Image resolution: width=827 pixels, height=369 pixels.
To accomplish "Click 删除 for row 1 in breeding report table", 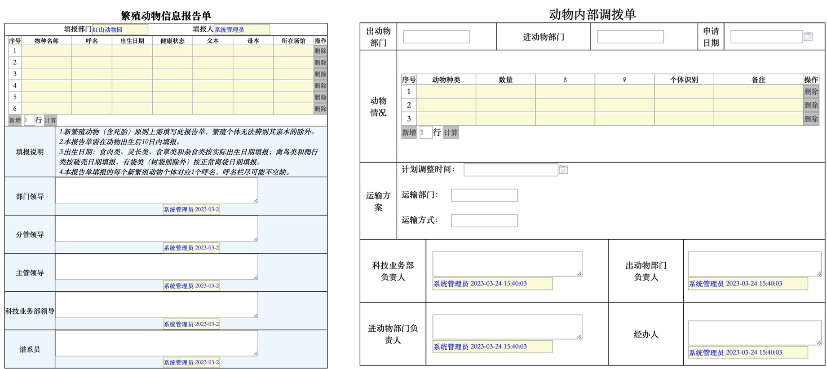I will coord(320,51).
